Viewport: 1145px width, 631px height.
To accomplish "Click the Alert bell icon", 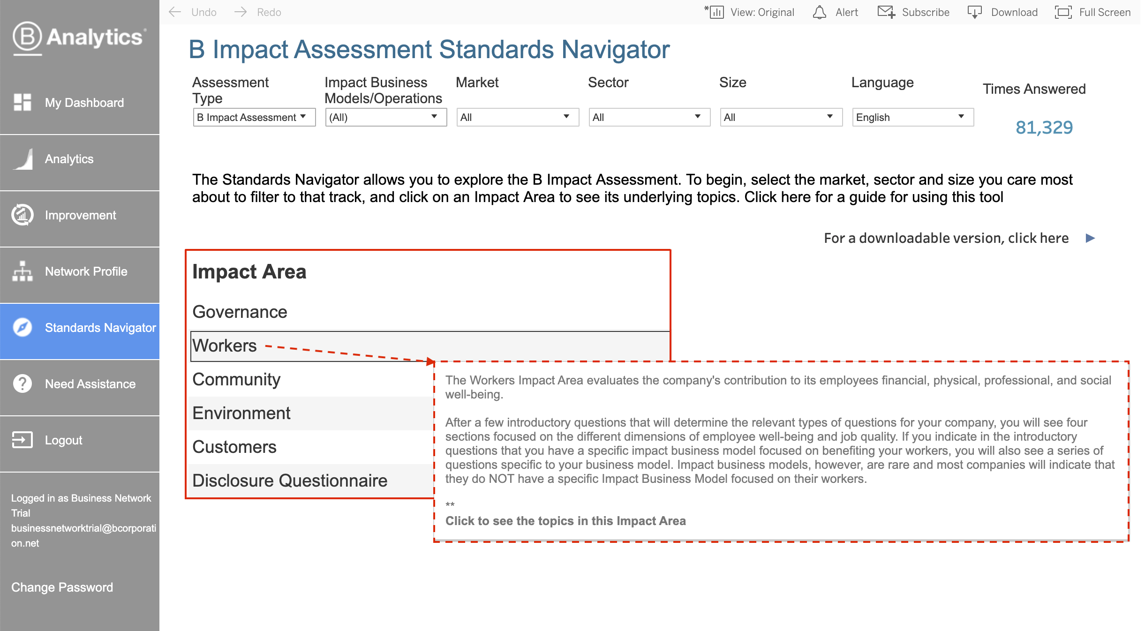I will tap(819, 12).
